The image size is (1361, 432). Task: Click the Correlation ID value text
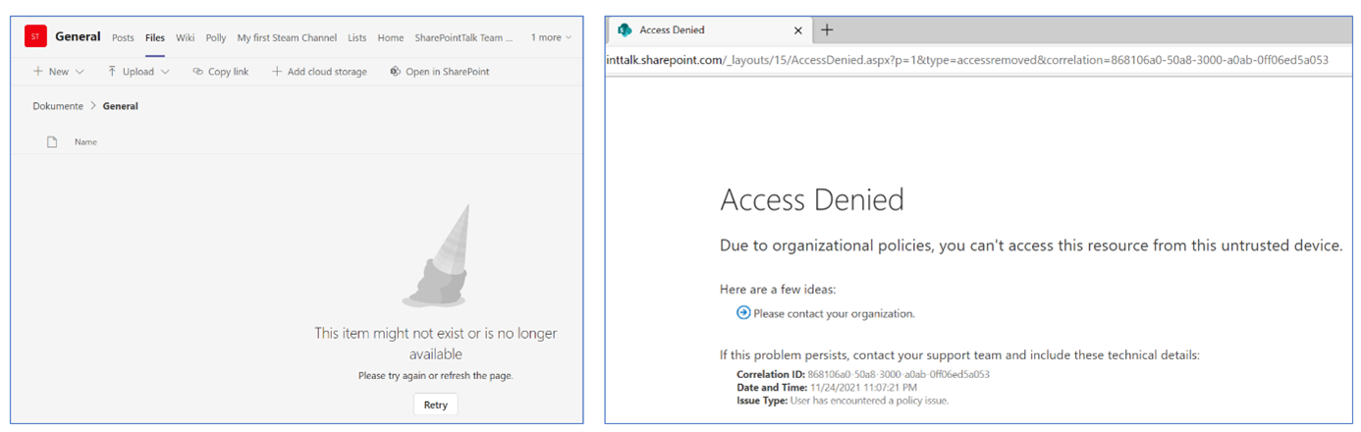898,374
